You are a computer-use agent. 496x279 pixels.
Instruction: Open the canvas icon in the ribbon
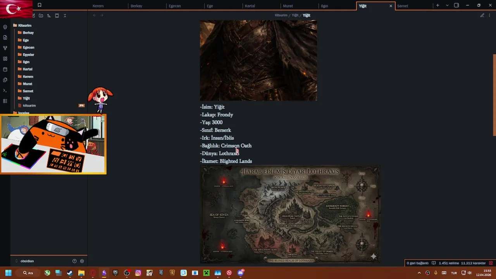(x=5, y=59)
